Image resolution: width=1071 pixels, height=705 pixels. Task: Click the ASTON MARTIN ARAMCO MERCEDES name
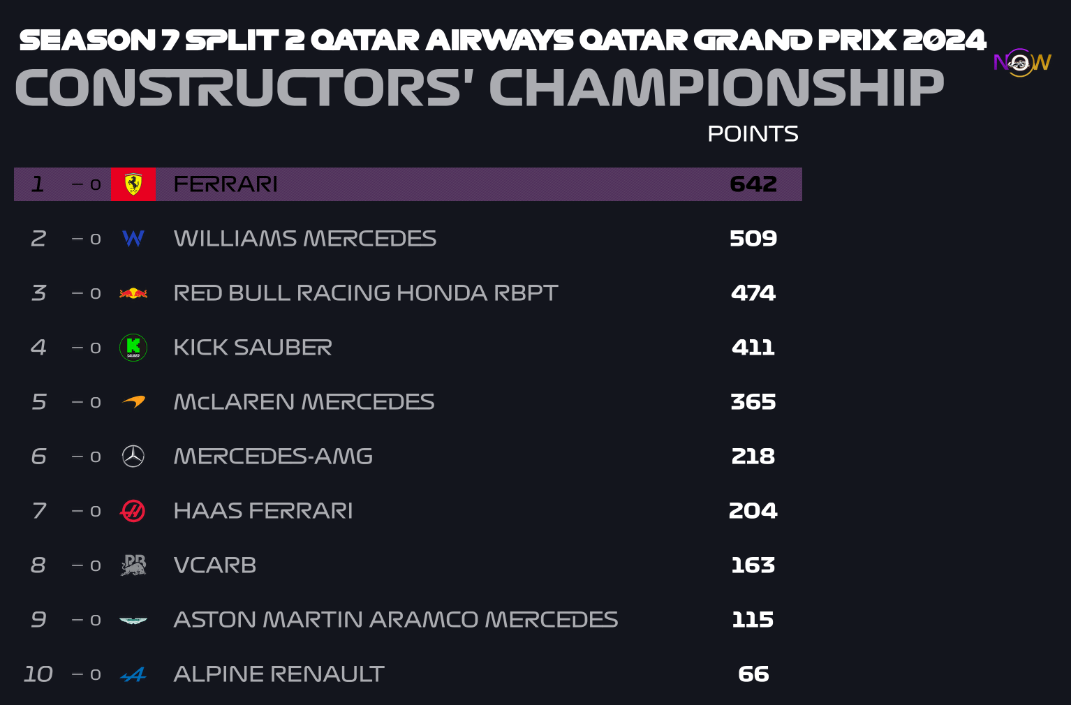tap(396, 620)
